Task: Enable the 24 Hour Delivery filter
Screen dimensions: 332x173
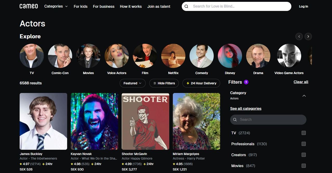Action: tap(201, 83)
